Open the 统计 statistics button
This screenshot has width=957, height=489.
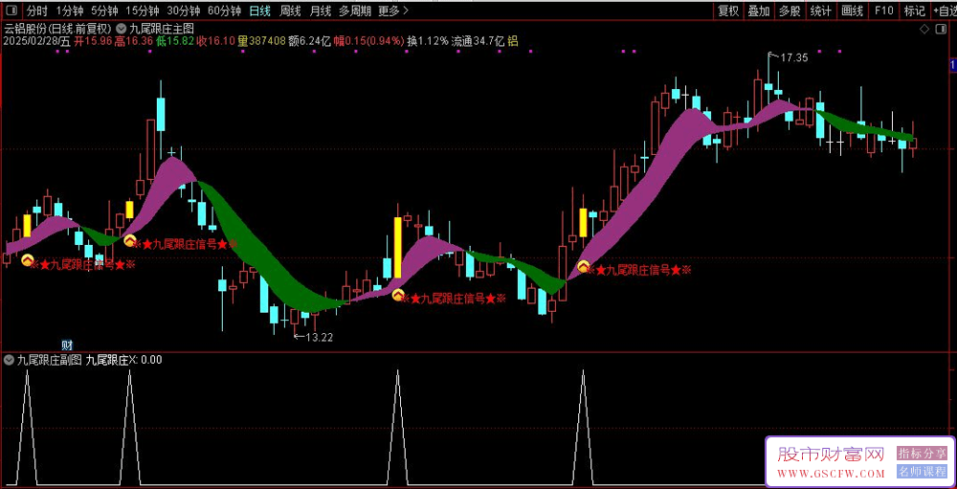[x=821, y=11]
